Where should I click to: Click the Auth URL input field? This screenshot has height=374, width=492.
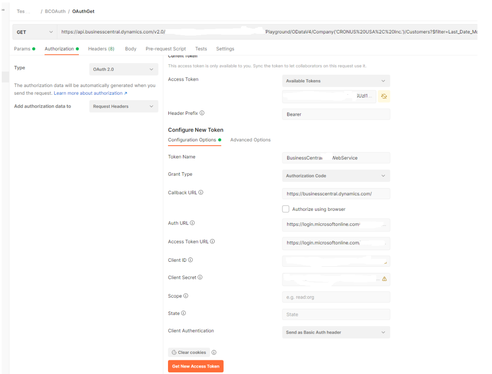coord(336,225)
